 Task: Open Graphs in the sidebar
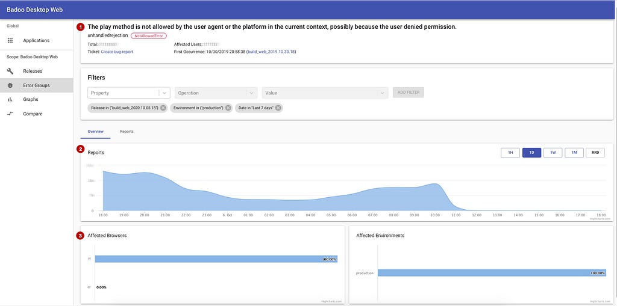click(36, 99)
